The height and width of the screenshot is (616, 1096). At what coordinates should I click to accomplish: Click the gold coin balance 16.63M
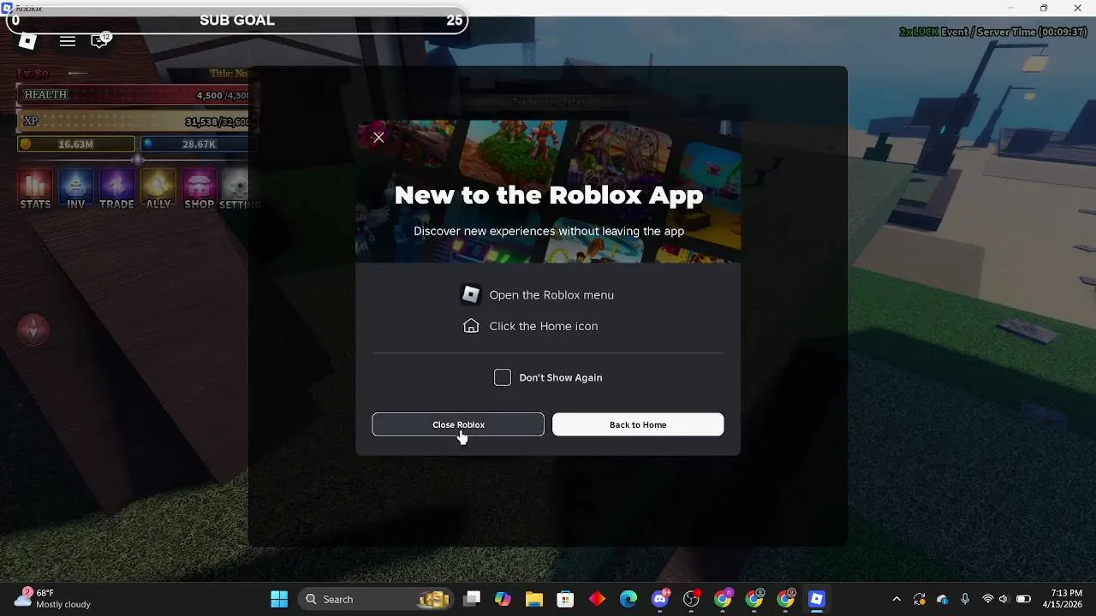coord(76,145)
